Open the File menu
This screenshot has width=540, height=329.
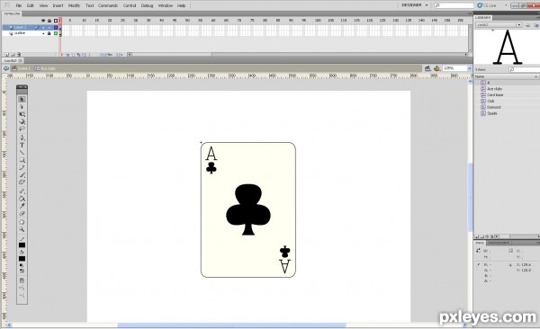click(19, 5)
